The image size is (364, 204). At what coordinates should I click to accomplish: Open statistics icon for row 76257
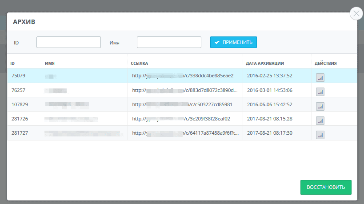point(320,92)
